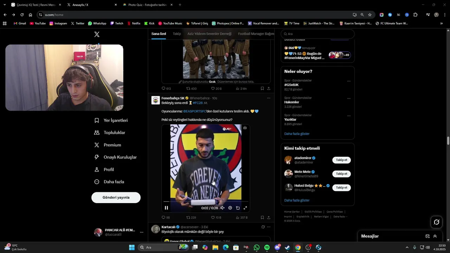Repost the post with 400 reposts
Screen dimensions: 450x253
[x=191, y=89]
